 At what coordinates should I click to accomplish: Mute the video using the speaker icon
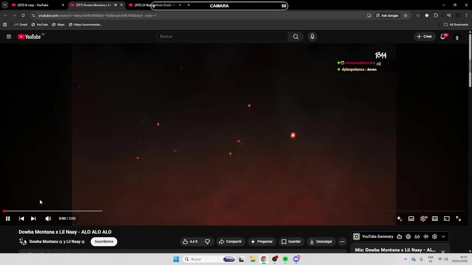[x=48, y=219]
